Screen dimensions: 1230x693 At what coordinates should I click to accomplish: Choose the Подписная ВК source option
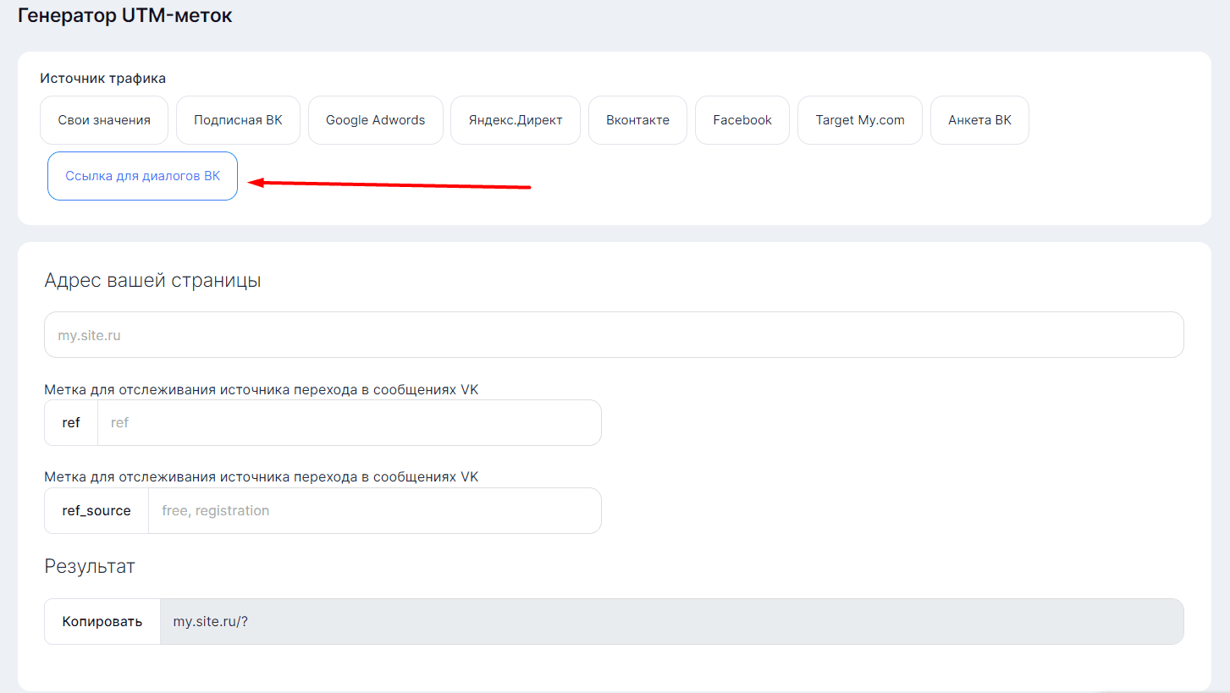click(238, 120)
